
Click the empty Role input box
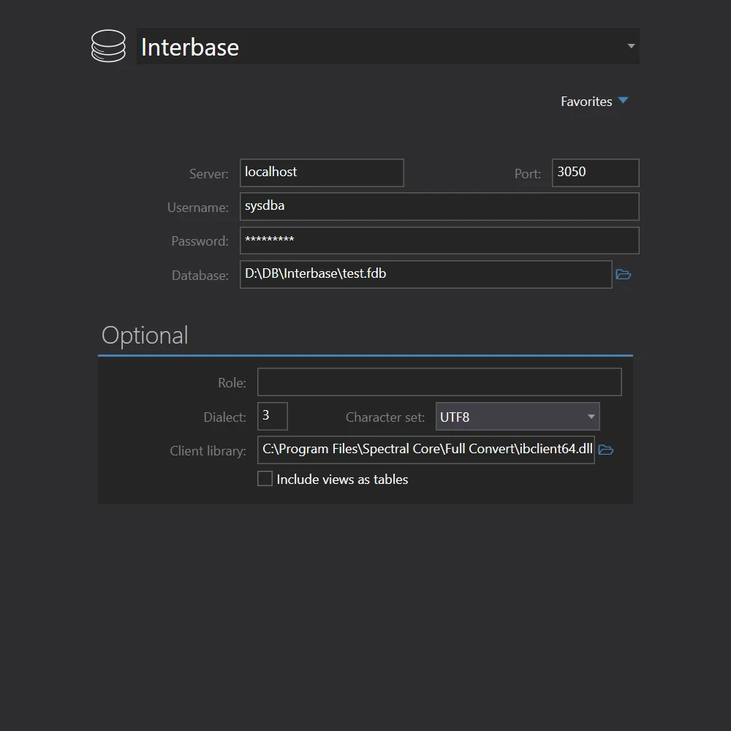[x=439, y=382]
